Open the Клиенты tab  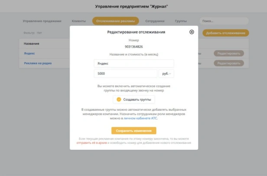click(x=78, y=21)
